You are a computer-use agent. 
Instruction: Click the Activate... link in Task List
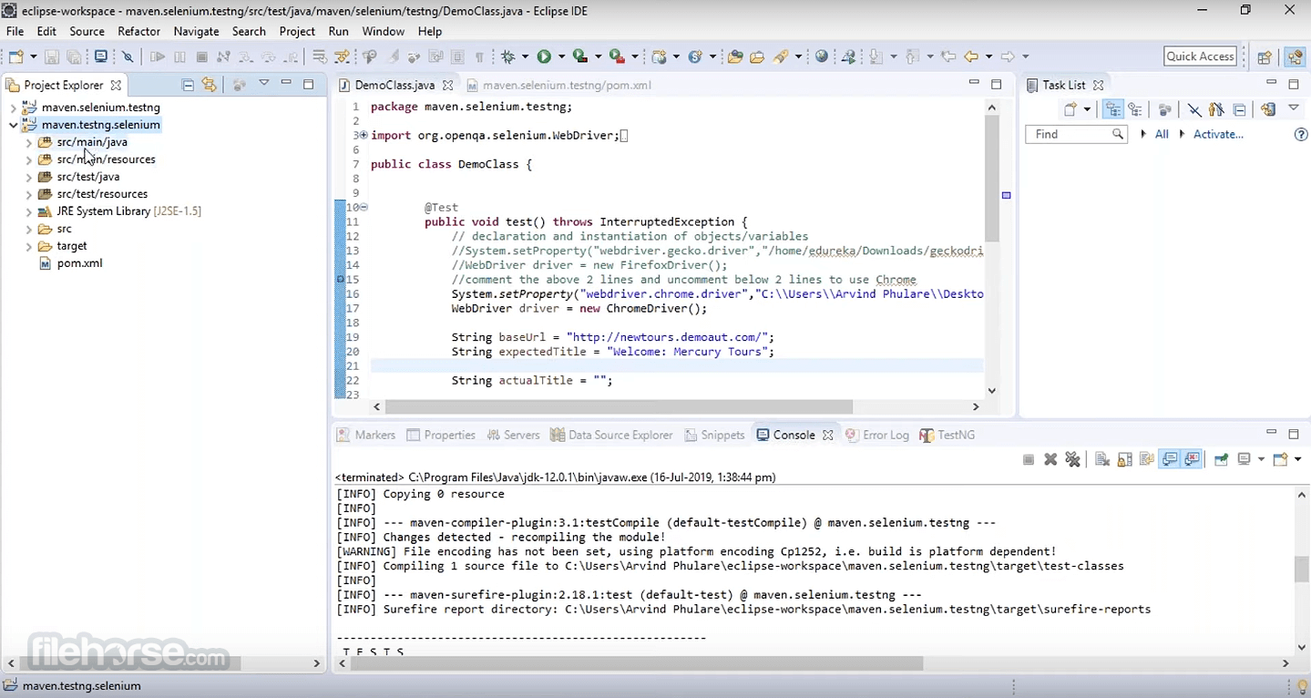point(1218,134)
